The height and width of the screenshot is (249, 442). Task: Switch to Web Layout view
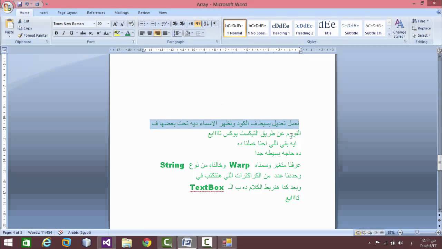click(370, 233)
